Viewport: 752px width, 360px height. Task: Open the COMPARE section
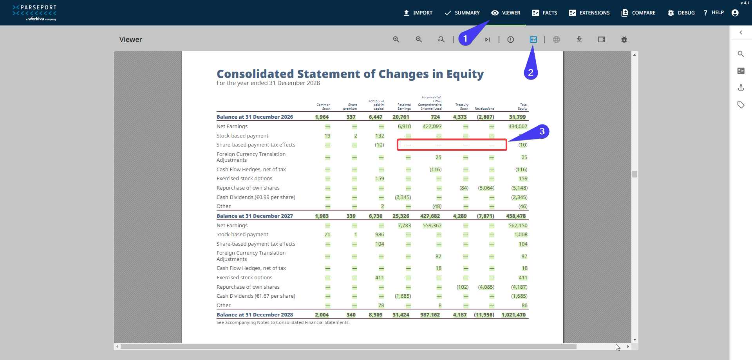pos(638,13)
